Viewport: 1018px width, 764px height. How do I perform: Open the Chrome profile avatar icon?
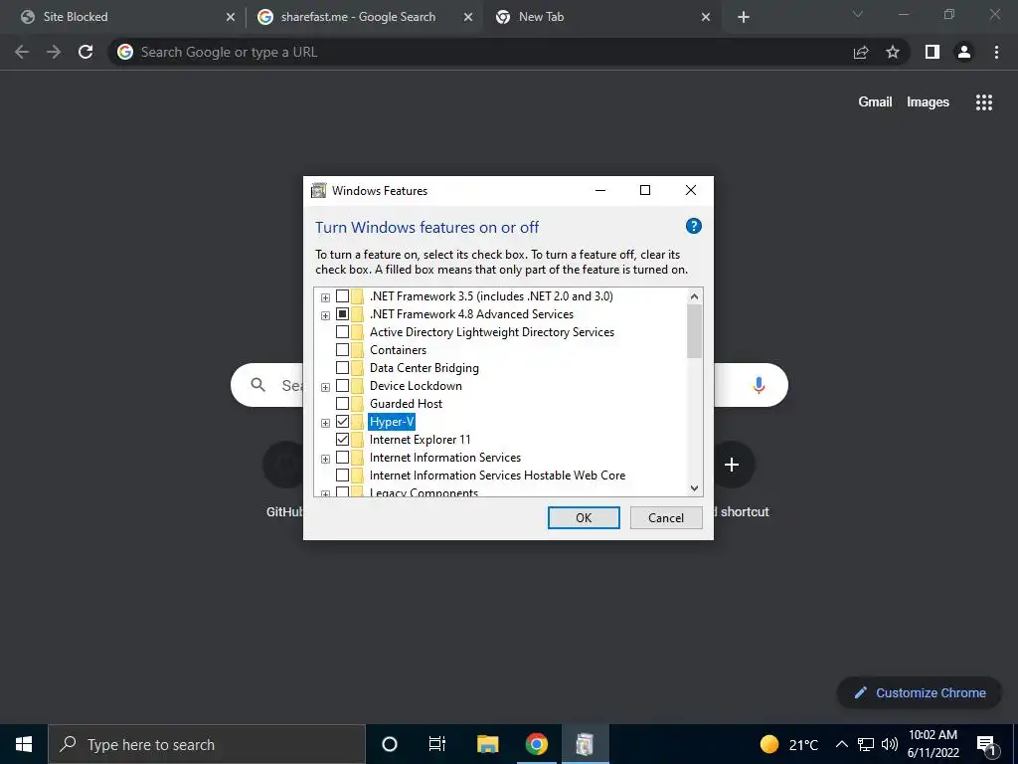click(x=964, y=52)
